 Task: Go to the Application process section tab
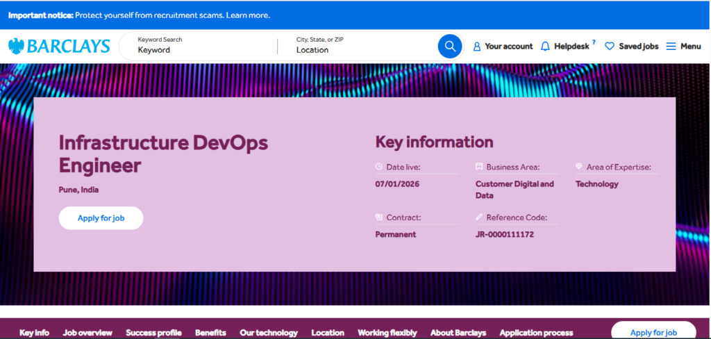537,333
